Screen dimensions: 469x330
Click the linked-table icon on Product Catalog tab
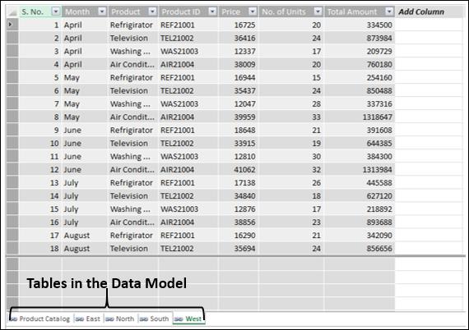pyautogui.click(x=13, y=319)
